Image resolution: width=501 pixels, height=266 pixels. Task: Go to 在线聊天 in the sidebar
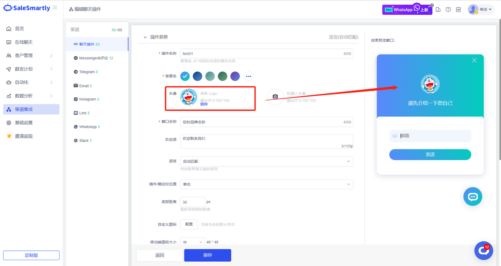(x=23, y=42)
